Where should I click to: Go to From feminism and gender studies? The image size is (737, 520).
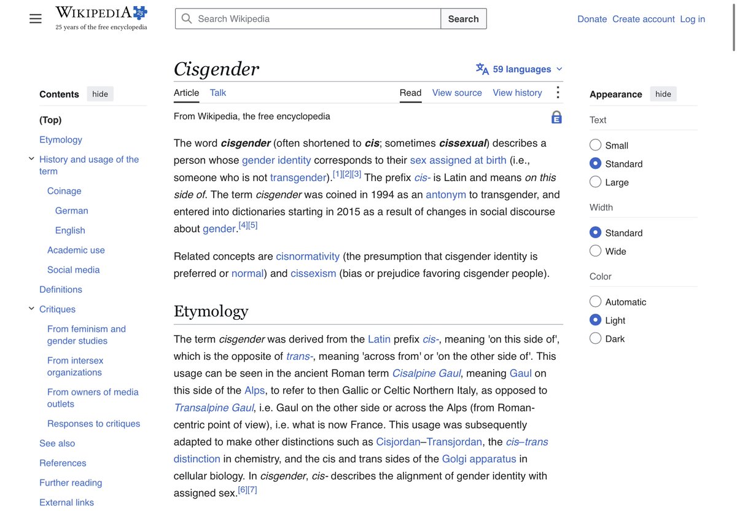click(x=87, y=335)
